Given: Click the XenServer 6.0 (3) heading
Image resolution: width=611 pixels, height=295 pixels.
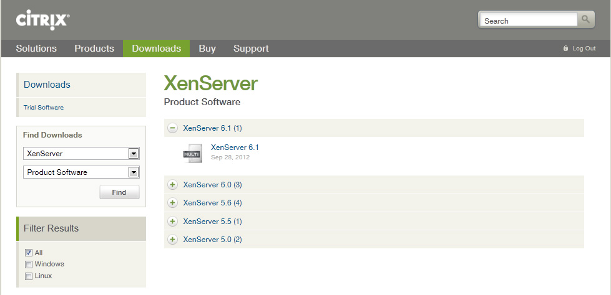Looking at the screenshot, I should click(212, 185).
